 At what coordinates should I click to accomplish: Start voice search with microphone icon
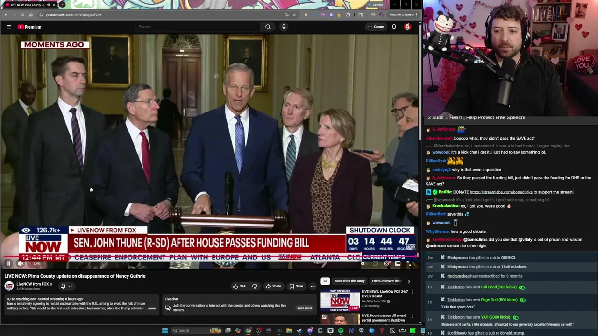(x=284, y=27)
